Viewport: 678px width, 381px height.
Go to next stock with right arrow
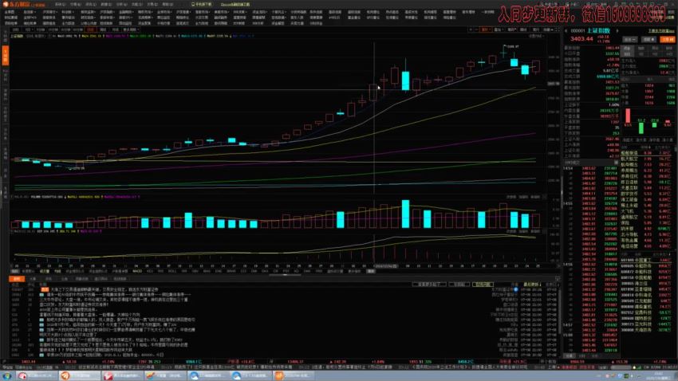(617, 30)
